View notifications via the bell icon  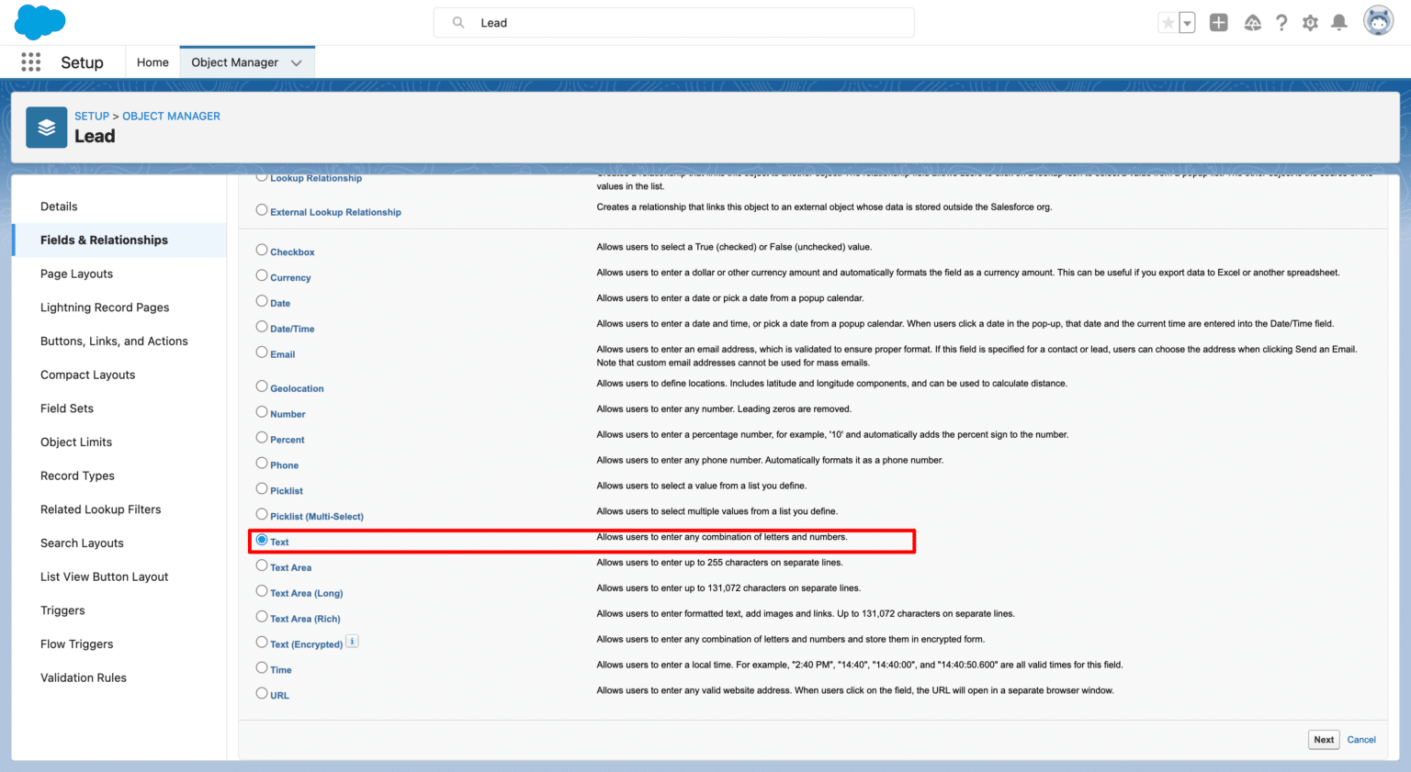(1338, 21)
